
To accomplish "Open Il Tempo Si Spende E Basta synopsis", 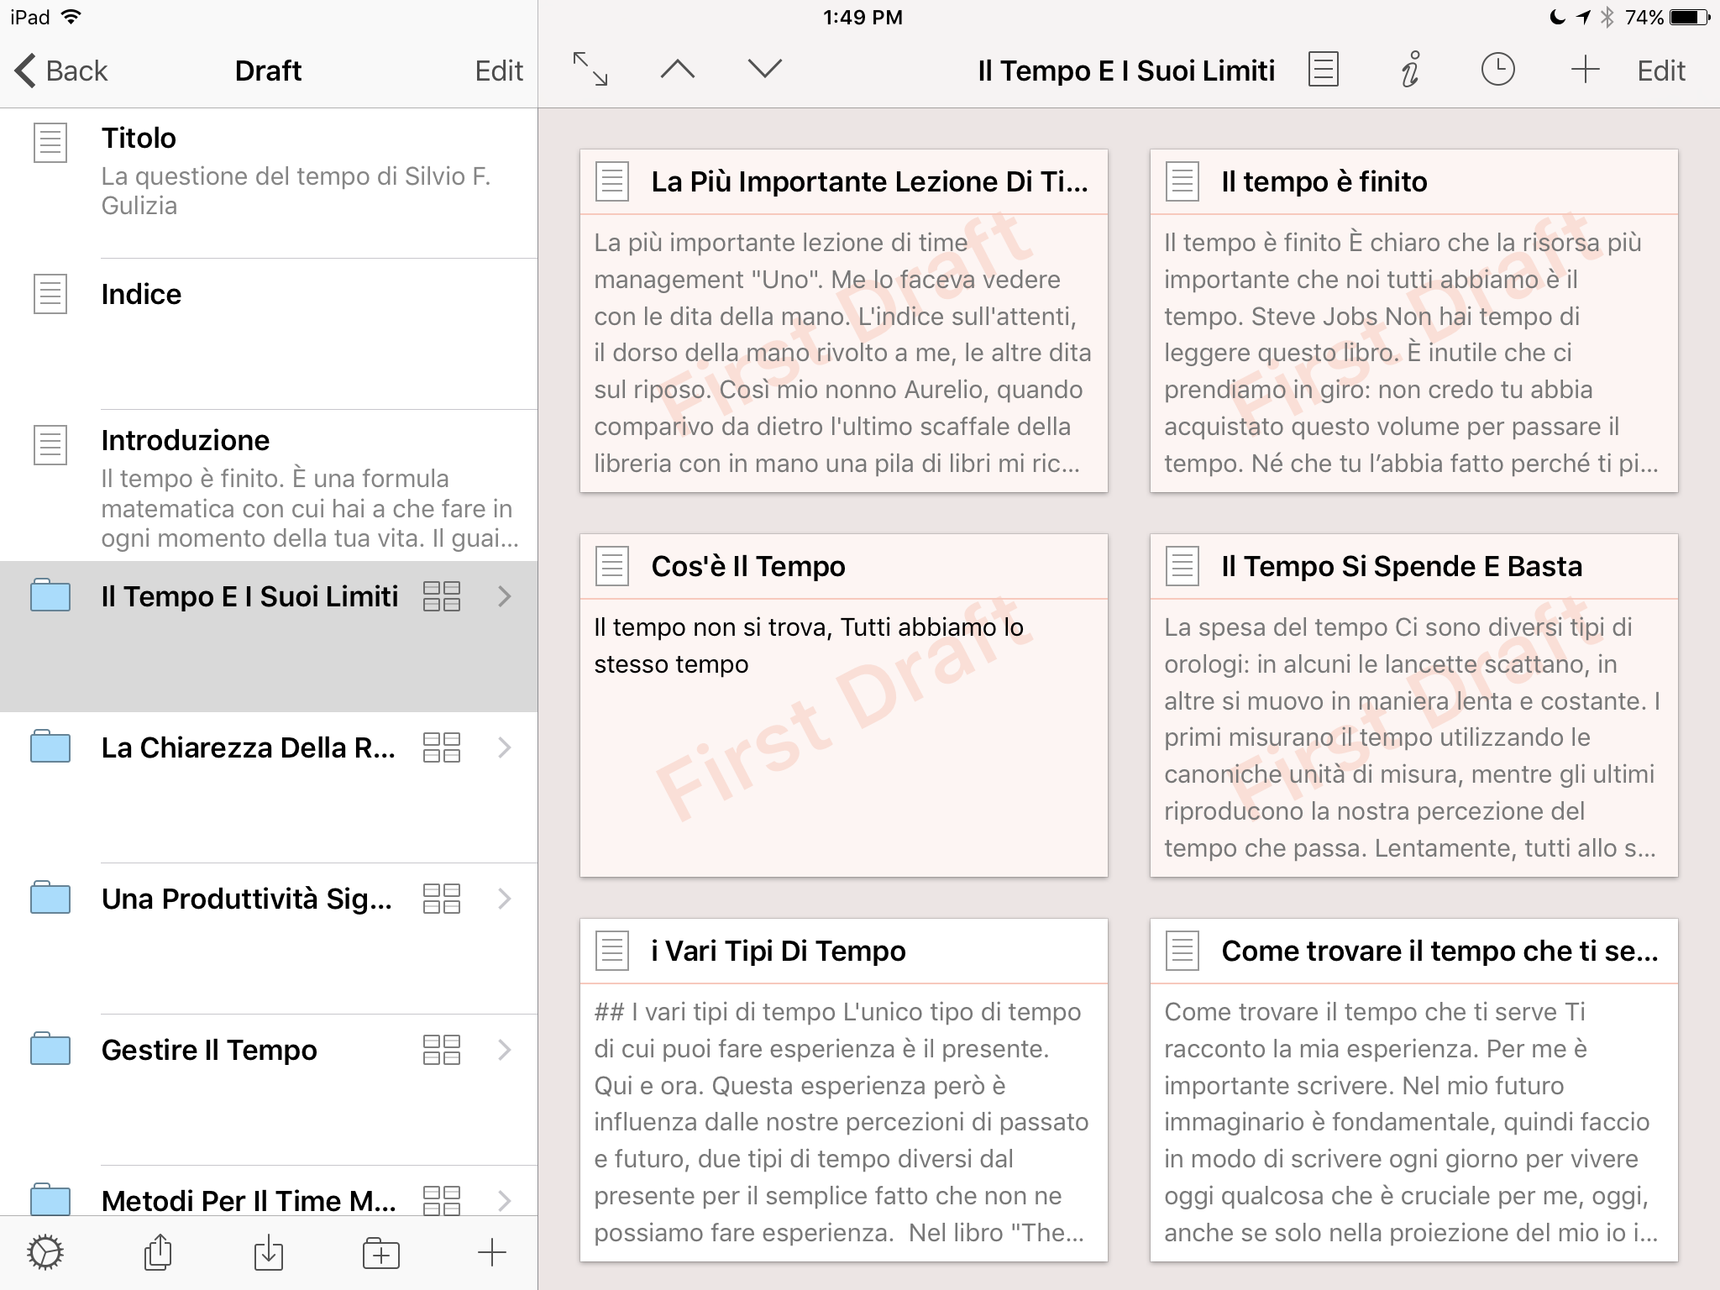I will (1413, 737).
